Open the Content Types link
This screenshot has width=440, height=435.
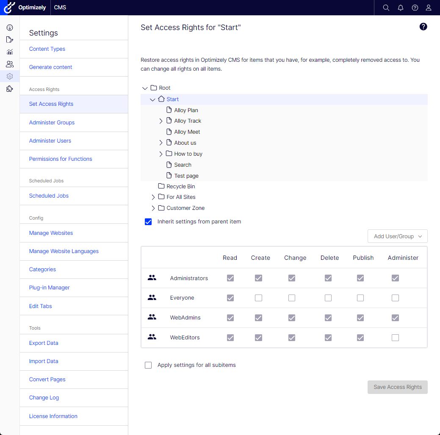(x=47, y=49)
